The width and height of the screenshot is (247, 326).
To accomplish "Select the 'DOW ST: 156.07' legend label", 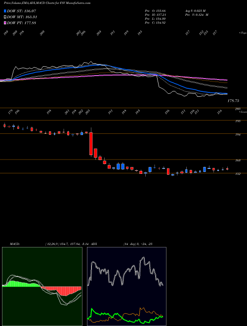I will (x=21, y=11).
